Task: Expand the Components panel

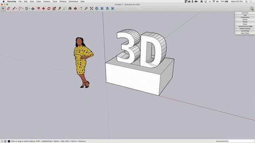Action: pyautogui.click(x=245, y=17)
